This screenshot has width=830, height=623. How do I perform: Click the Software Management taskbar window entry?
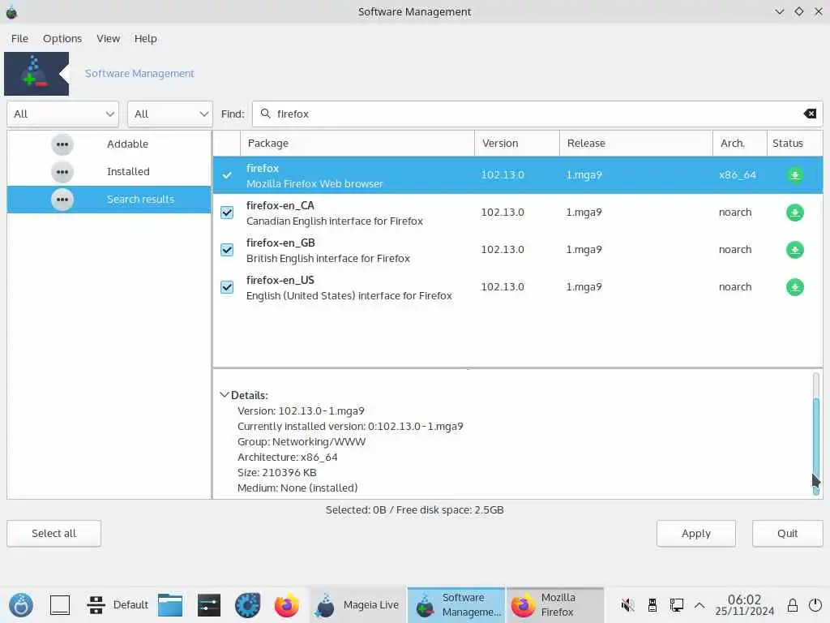tap(456, 605)
